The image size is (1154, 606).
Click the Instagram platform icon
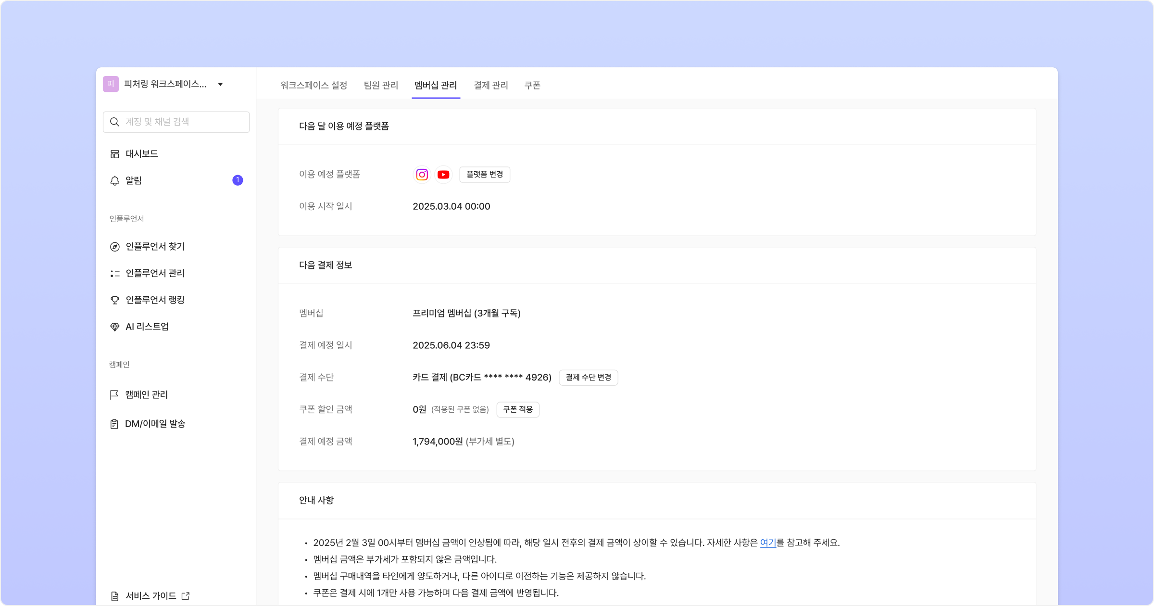(x=422, y=175)
